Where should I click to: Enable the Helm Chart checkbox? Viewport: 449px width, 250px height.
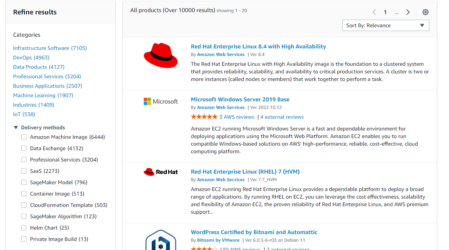tap(24, 228)
